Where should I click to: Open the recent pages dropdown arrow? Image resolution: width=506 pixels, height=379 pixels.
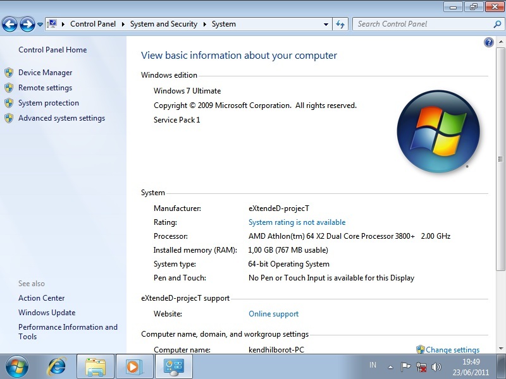point(40,24)
